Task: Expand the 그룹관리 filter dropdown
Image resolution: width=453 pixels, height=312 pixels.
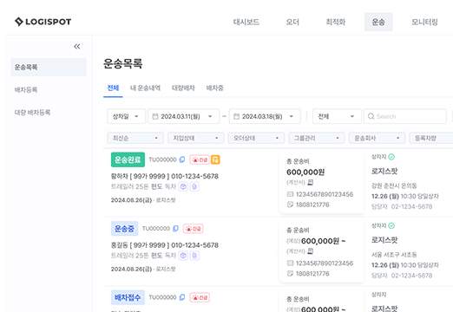Action: pyautogui.click(x=317, y=138)
